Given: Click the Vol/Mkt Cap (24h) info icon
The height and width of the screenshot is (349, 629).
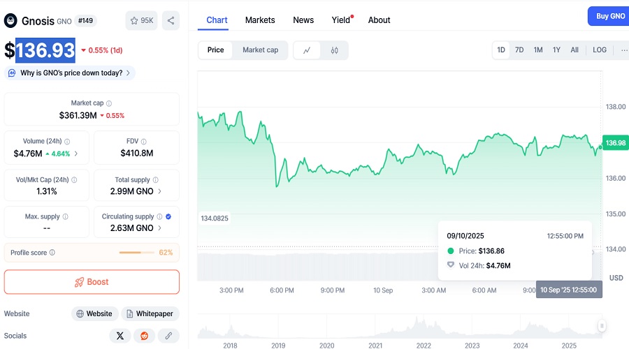Looking at the screenshot, I should 74,180.
